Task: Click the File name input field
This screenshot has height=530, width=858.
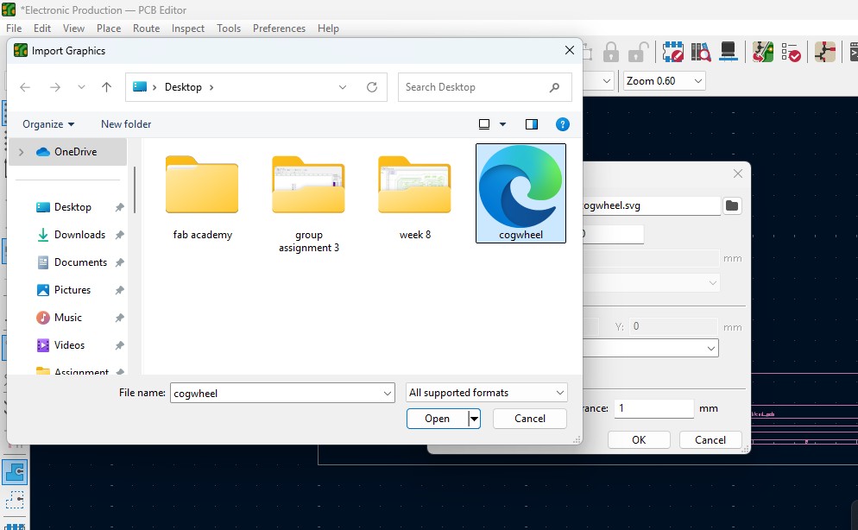Action: click(x=282, y=394)
